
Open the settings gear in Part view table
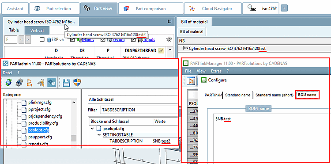point(169,39)
